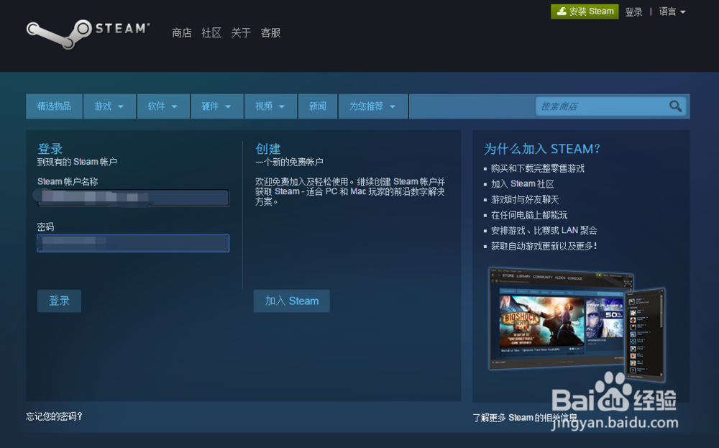The width and height of the screenshot is (719, 448).
Task: Click the Steam client preview image
Action: tap(577, 324)
